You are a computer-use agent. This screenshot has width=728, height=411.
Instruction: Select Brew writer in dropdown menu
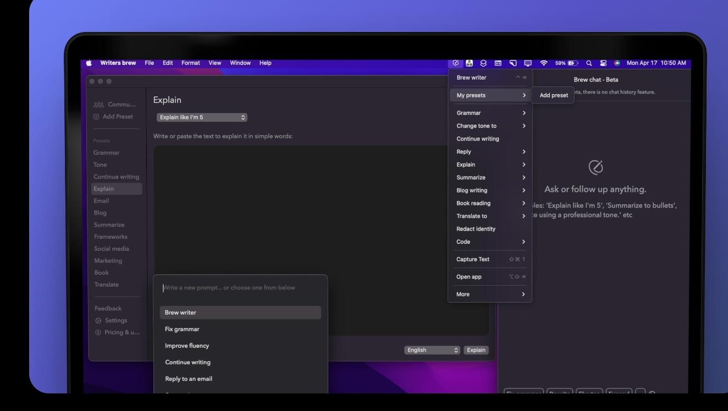click(490, 78)
